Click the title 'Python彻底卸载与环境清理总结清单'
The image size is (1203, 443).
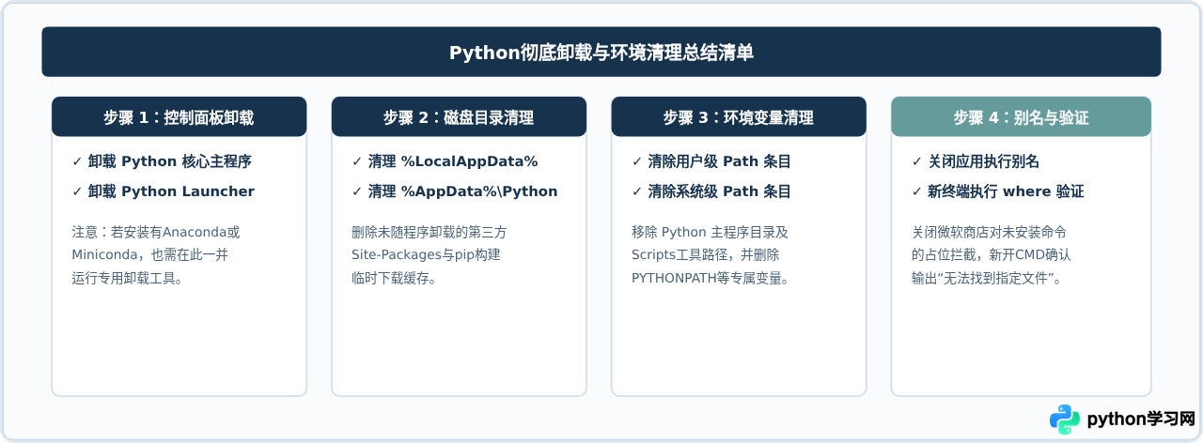tap(601, 53)
